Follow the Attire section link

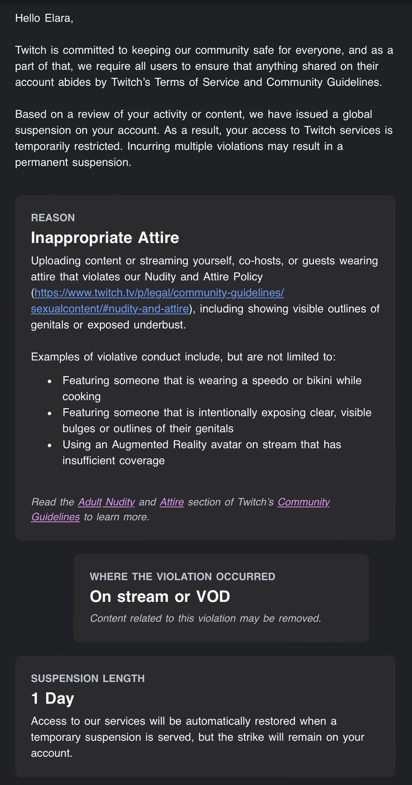tap(172, 502)
